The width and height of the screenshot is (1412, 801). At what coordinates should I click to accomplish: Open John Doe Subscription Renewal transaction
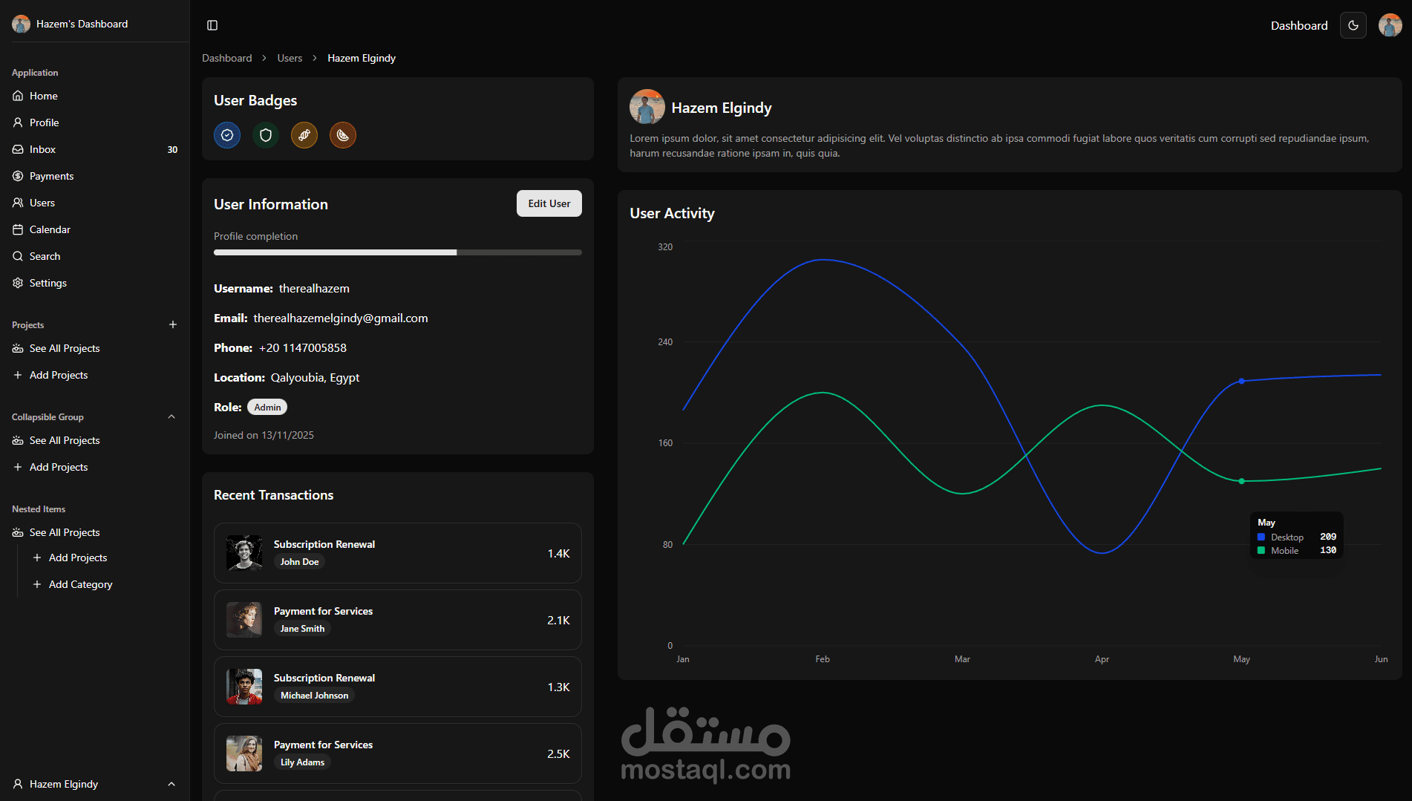click(x=398, y=553)
